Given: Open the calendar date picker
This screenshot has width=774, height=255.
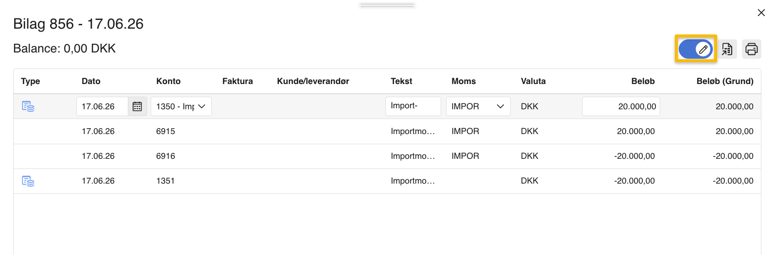Looking at the screenshot, I should click(137, 106).
